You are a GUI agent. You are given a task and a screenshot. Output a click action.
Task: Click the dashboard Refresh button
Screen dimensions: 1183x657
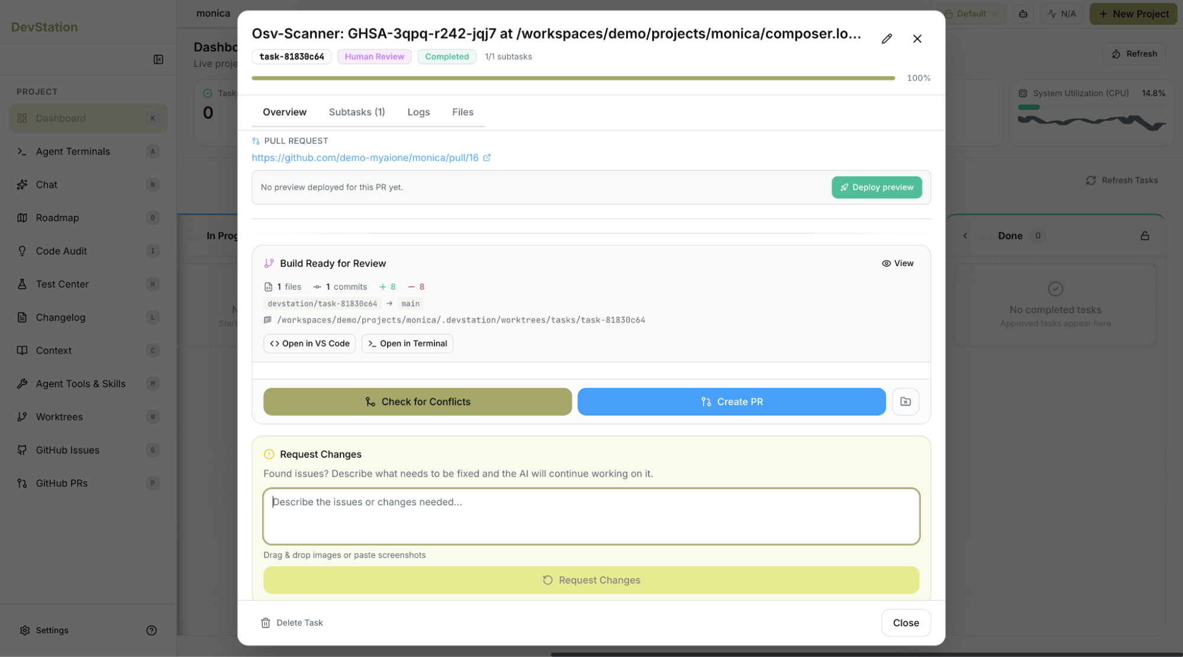[1134, 54]
